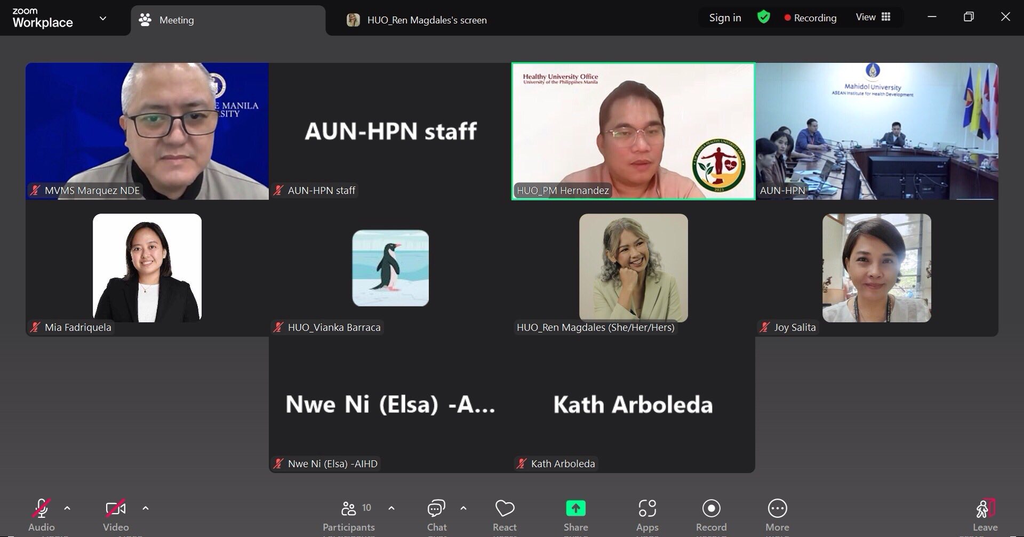Open the View layout menu
This screenshot has height=537, width=1024.
873,17
